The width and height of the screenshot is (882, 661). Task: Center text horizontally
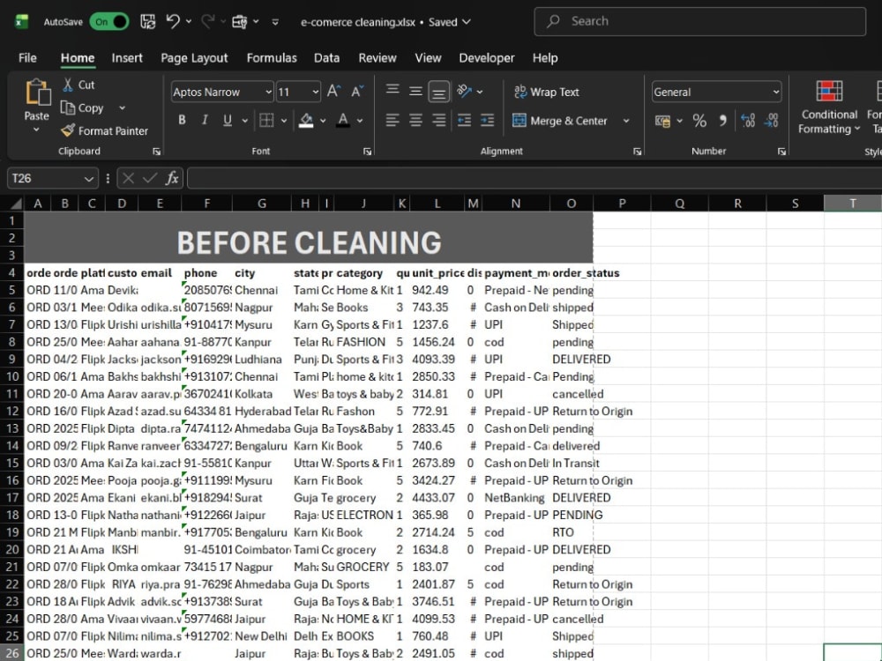tap(415, 120)
